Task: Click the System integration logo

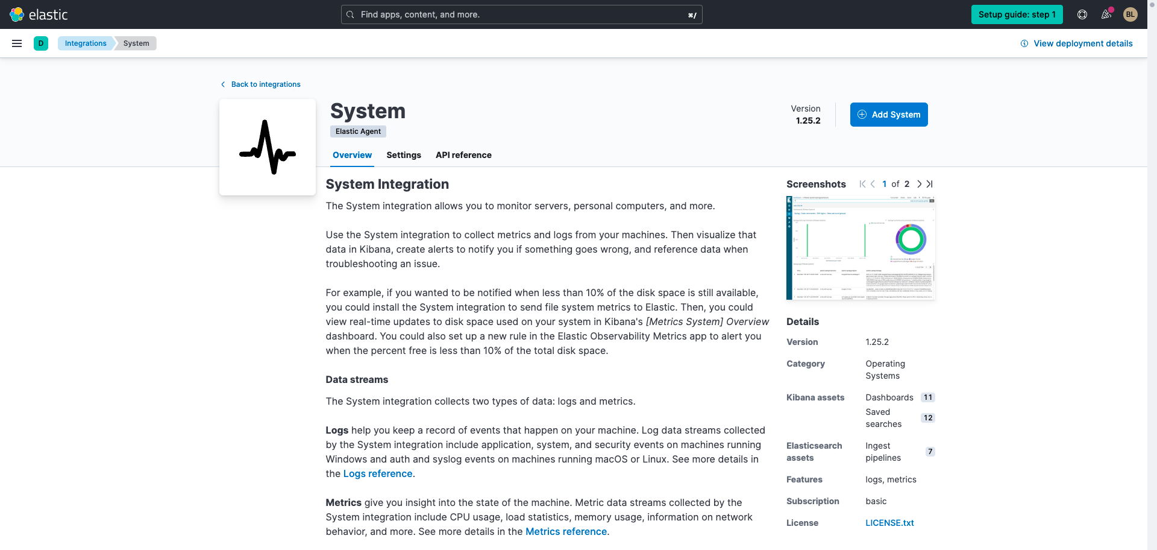Action: click(x=268, y=147)
